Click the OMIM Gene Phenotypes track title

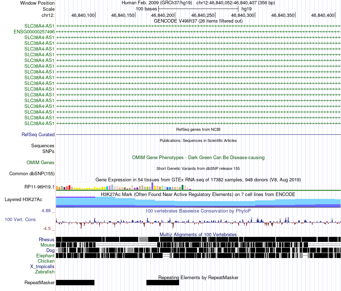198,157
